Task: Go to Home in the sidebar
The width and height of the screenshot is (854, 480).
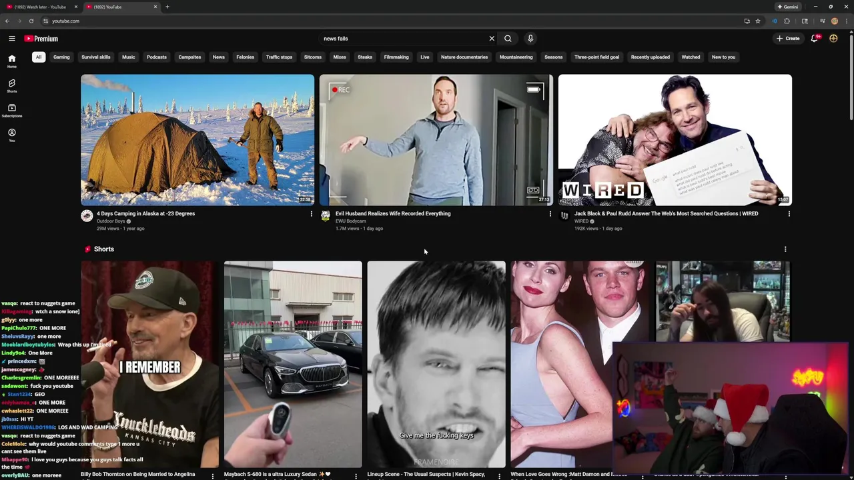Action: (x=11, y=62)
